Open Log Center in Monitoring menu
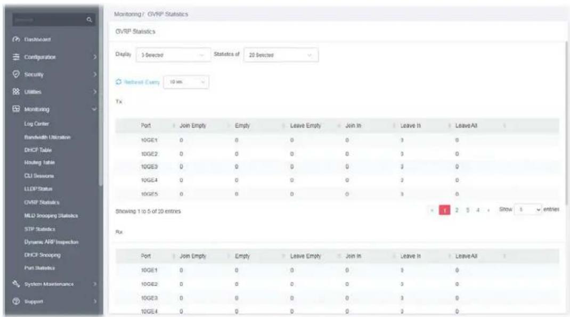This screenshot has height=317, width=570. click(x=36, y=124)
